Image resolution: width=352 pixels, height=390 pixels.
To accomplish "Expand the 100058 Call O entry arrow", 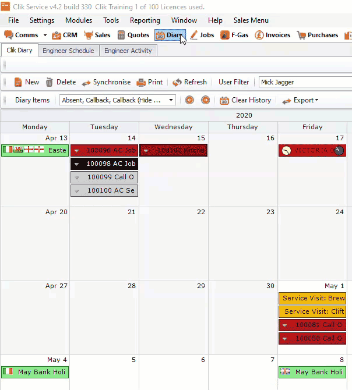I will 285,339.
